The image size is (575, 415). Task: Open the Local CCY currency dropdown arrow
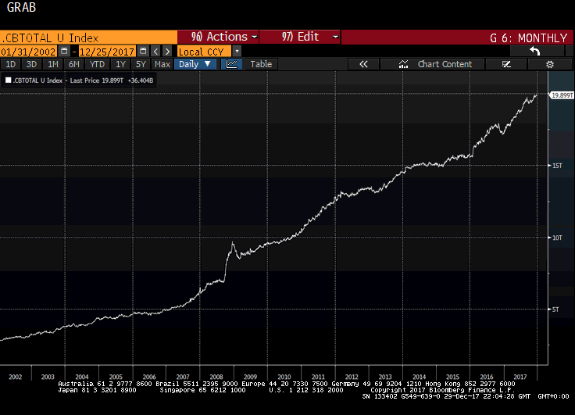pos(237,51)
